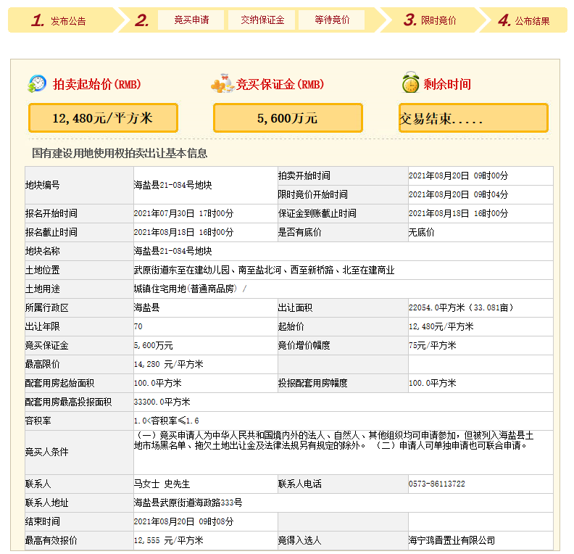Click the parcel number 海盐县21-084号地块
The height and width of the screenshot is (554, 574).
[x=172, y=185]
